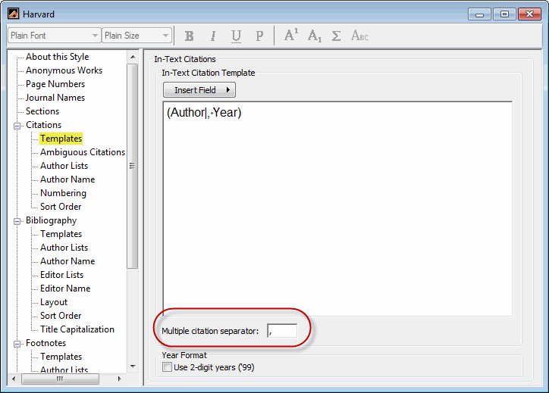Collapse the Bibliography tree node
This screenshot has height=393, width=549.
point(17,221)
